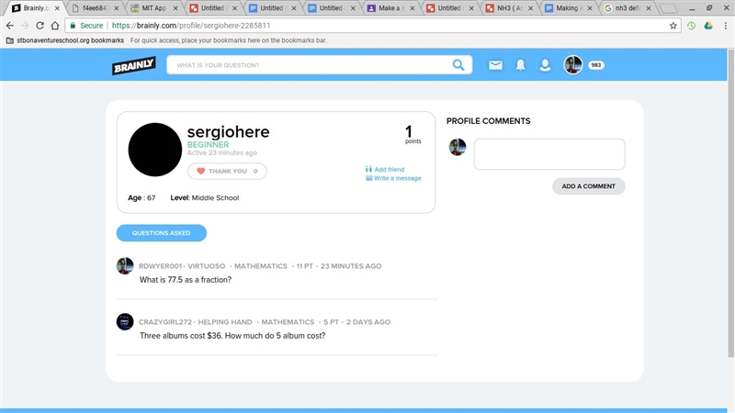
Task: Open RDWYER001's user link
Action: [160, 266]
